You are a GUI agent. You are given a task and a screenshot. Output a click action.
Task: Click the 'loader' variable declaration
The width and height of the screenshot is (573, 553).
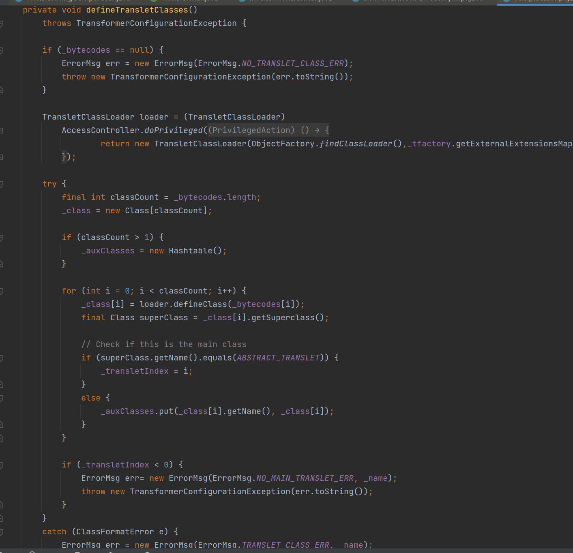(x=154, y=117)
